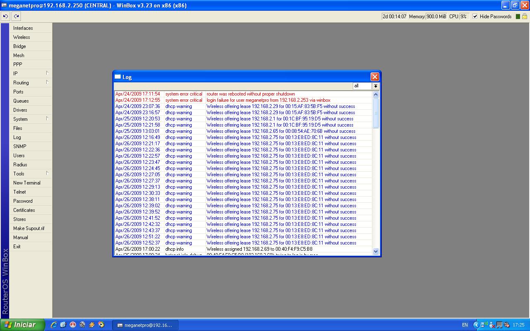Open the Drivers menu item
530x331 pixels.
point(31,110)
